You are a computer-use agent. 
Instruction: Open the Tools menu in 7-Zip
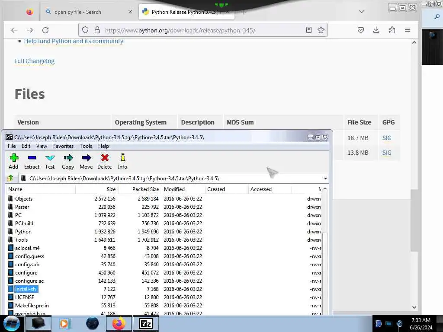(x=86, y=146)
